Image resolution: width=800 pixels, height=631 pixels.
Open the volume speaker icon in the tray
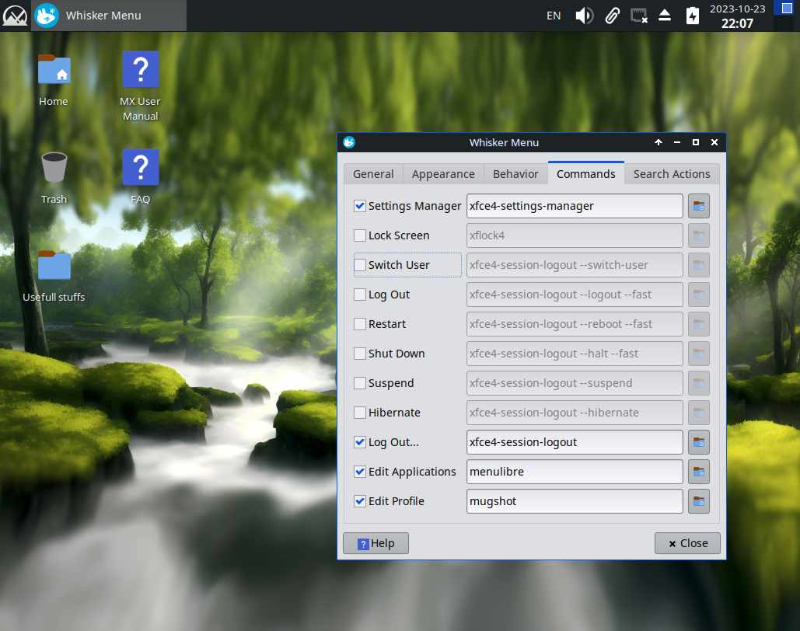pos(584,16)
